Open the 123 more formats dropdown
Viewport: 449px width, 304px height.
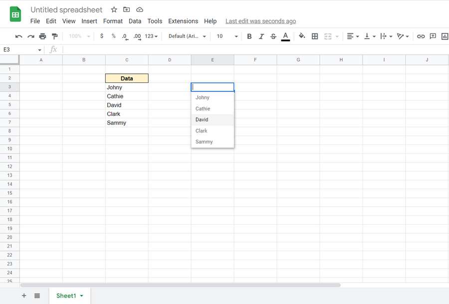[x=151, y=36]
